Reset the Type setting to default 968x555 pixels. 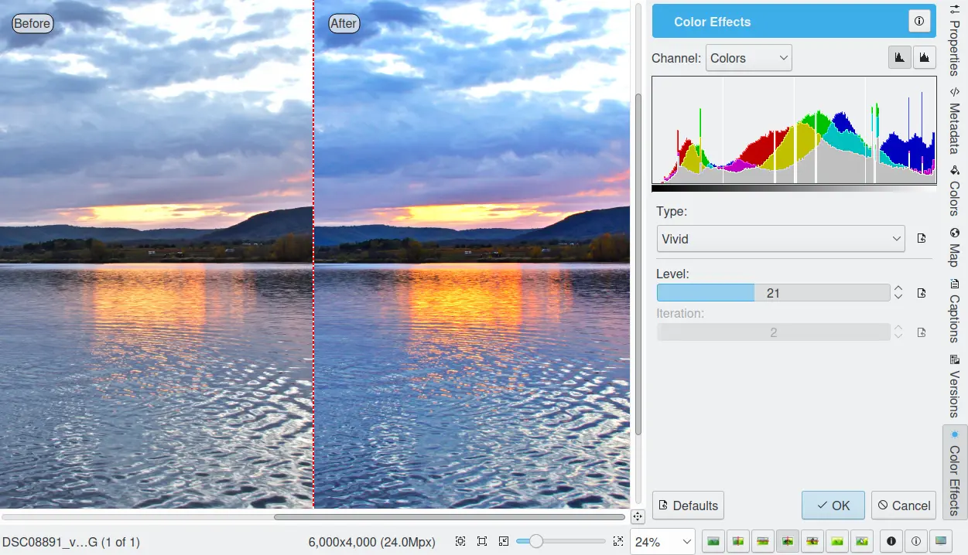[922, 239]
